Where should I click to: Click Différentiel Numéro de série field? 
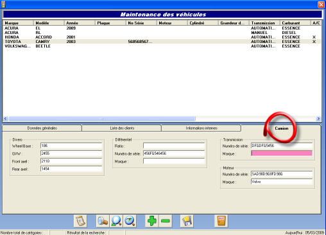click(174, 153)
